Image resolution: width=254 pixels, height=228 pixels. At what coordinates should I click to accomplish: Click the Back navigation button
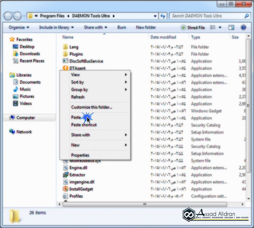[8, 16]
